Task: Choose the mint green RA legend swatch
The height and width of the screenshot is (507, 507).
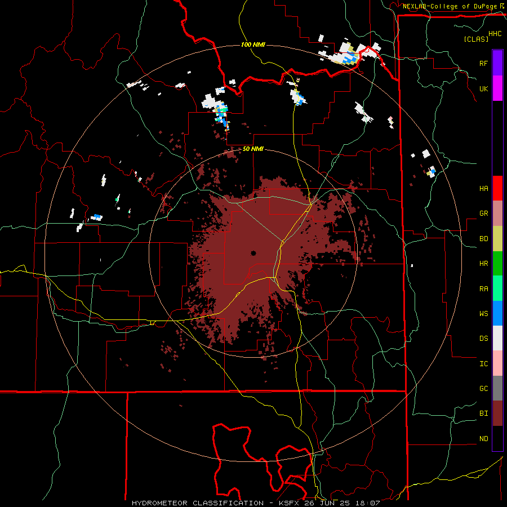Action: pyautogui.click(x=497, y=288)
